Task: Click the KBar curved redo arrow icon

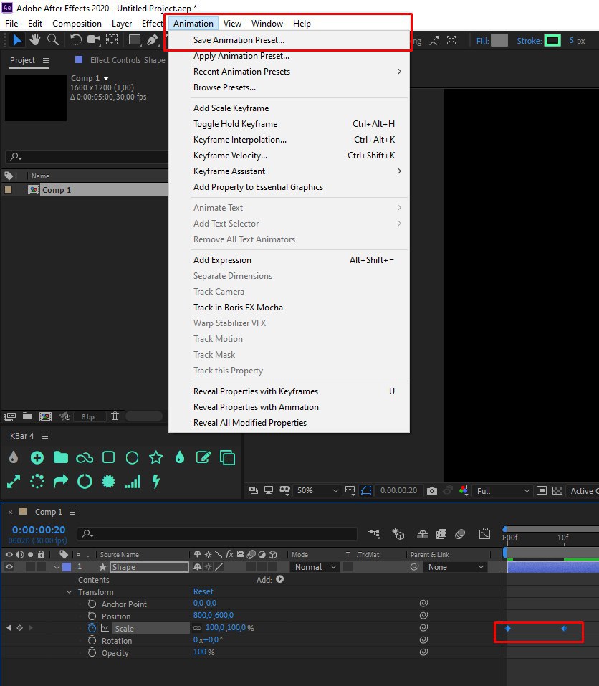Action: point(61,481)
